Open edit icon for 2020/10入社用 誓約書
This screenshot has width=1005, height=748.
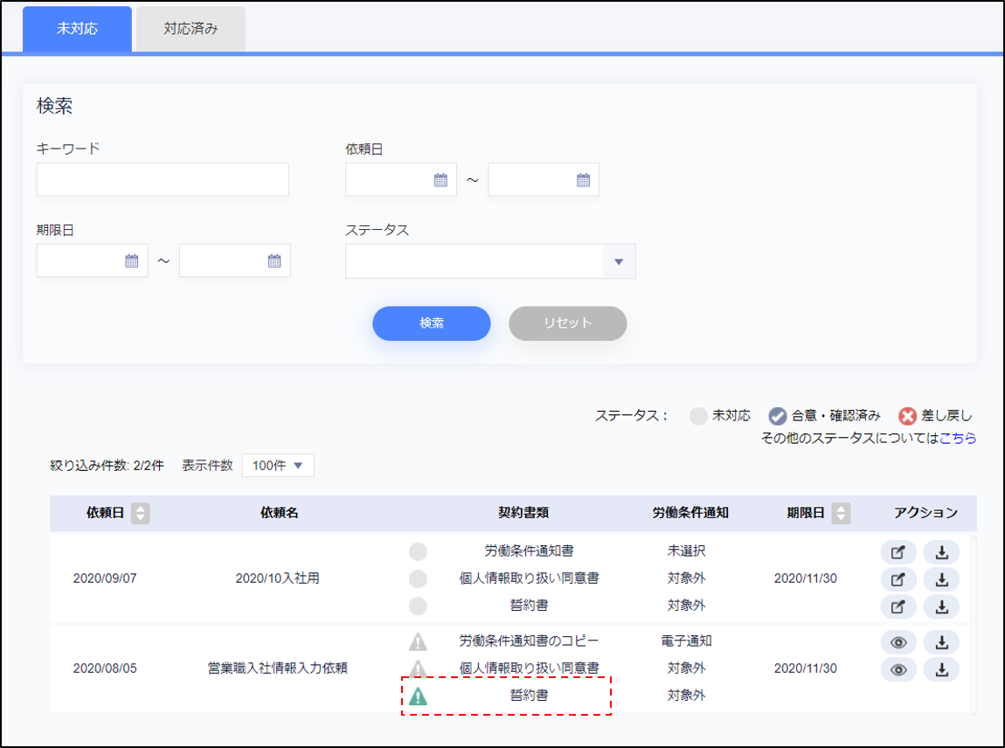point(898,606)
